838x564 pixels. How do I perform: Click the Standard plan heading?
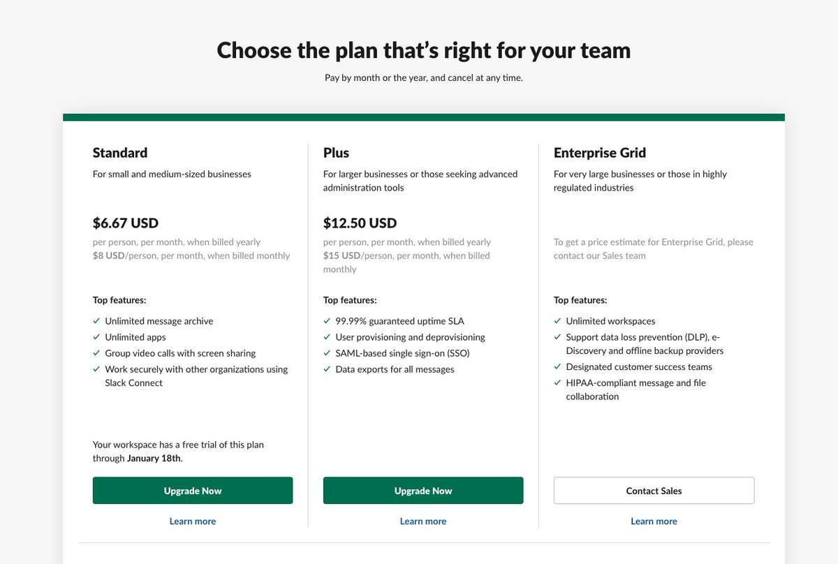[120, 153]
